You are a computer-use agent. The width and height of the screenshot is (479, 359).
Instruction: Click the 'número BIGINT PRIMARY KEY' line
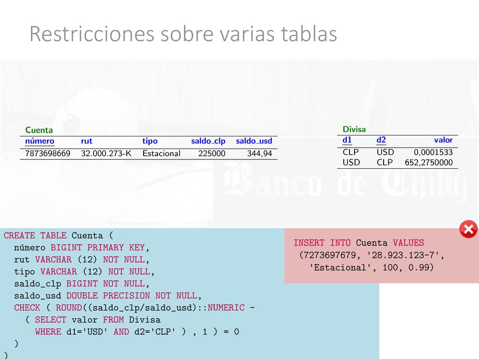tap(81, 248)
